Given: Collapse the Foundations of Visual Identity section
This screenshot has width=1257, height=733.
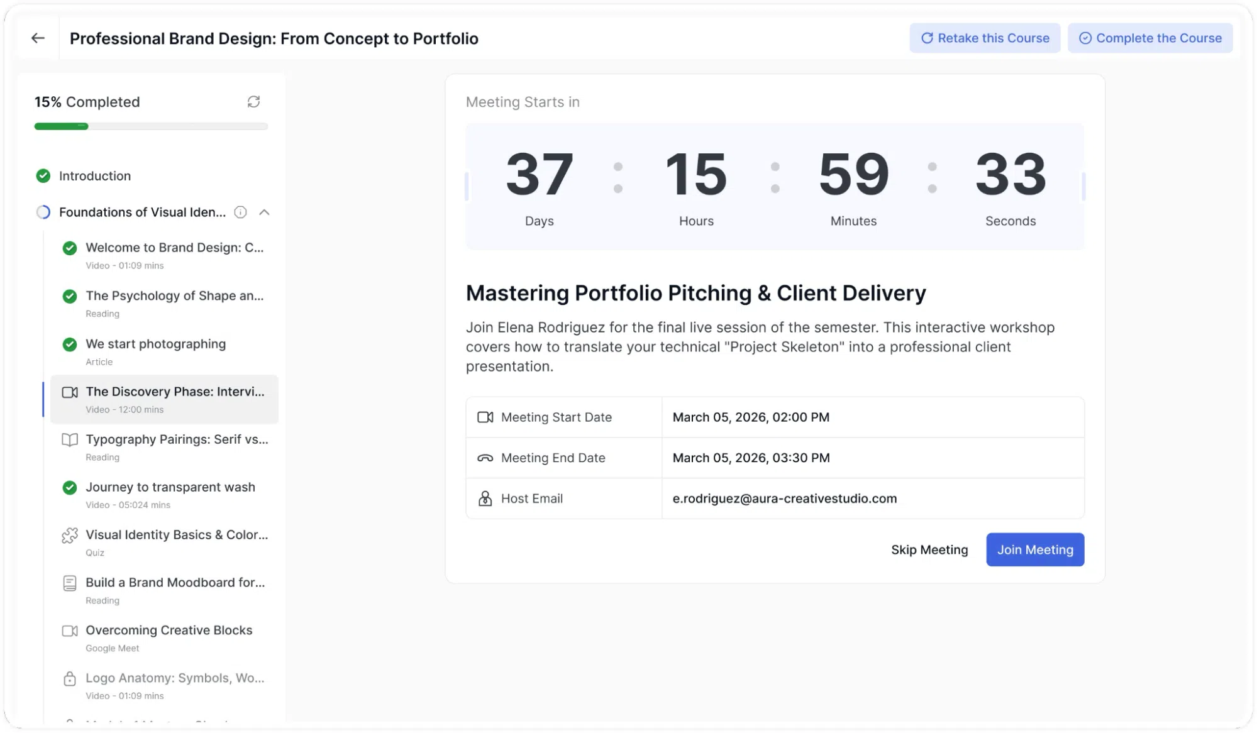Looking at the screenshot, I should 265,212.
